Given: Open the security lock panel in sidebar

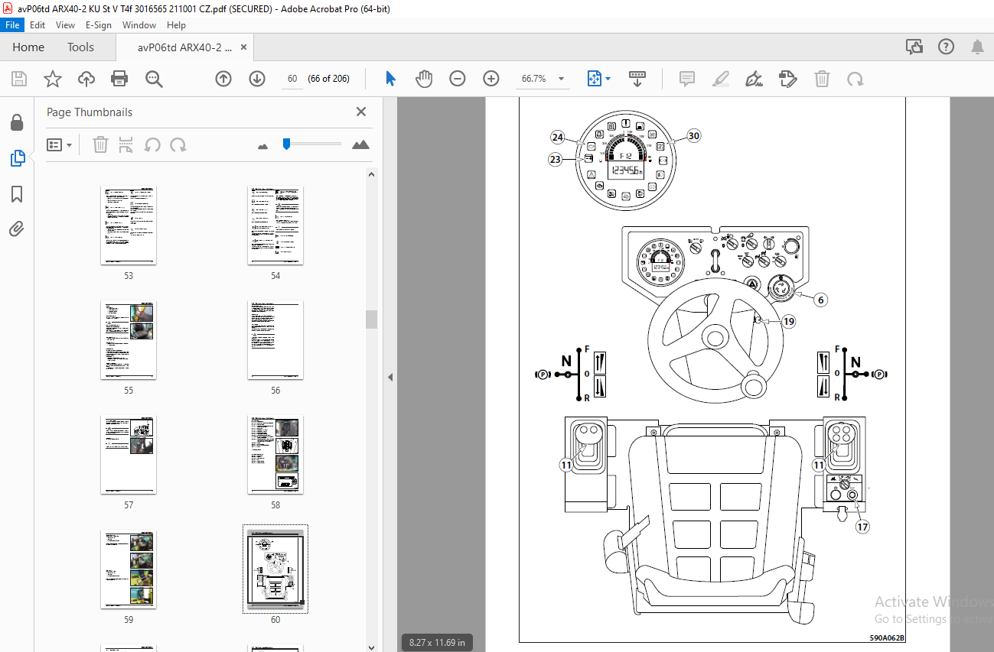Looking at the screenshot, I should [17, 123].
